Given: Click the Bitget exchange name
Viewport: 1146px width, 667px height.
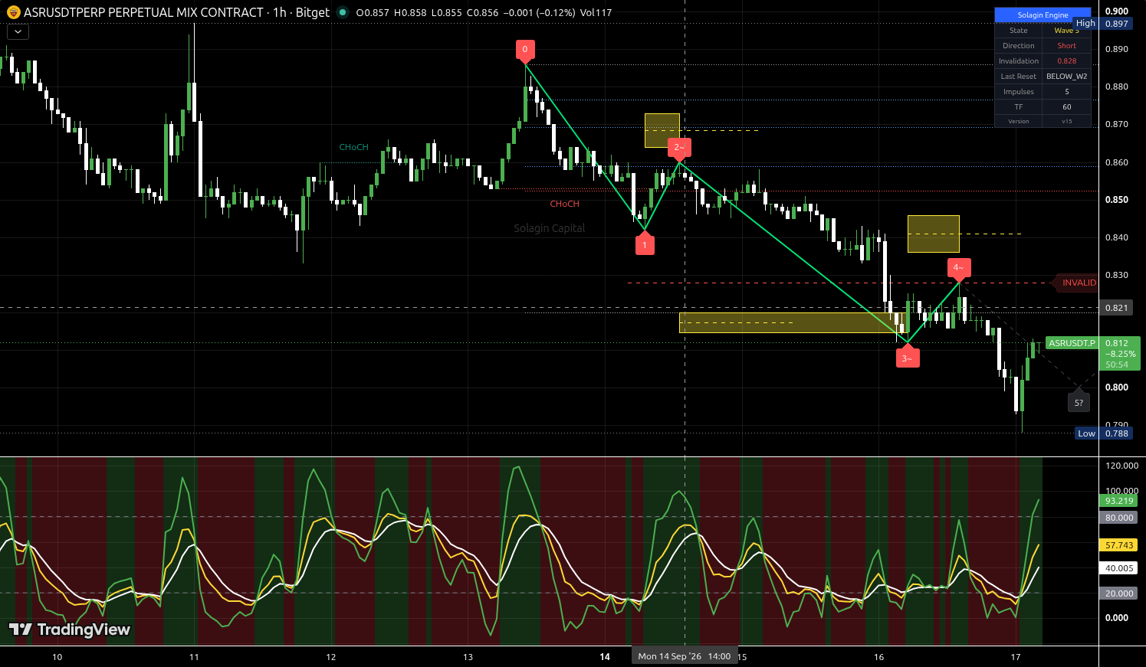Looking at the screenshot, I should pyautogui.click(x=313, y=12).
